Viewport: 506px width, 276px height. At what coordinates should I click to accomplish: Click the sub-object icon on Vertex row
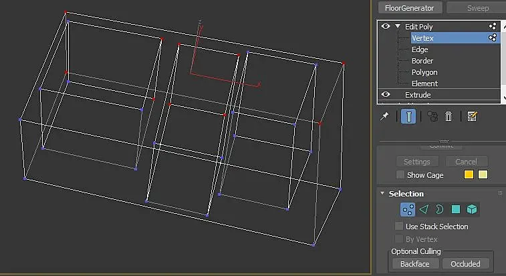(x=493, y=38)
